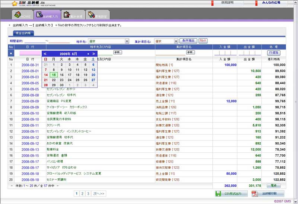This screenshot has width=298, height=204.
Task: Click the 出納帳印刷 PDF print button
Action: point(268,194)
